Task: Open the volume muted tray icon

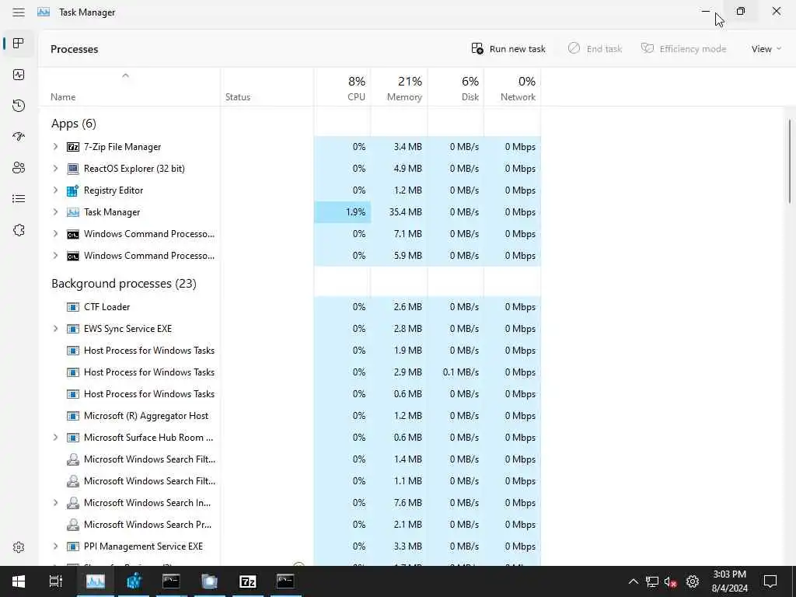Action: point(671,581)
